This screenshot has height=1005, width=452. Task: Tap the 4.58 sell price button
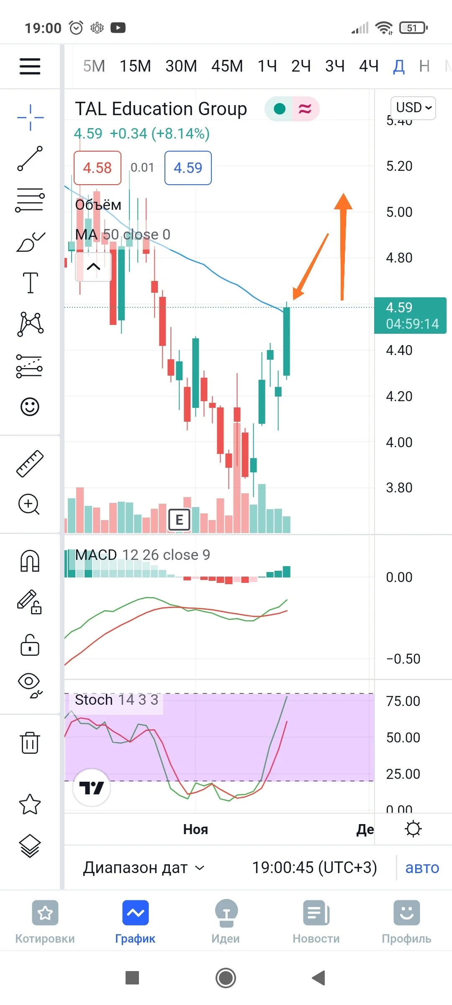pos(98,168)
